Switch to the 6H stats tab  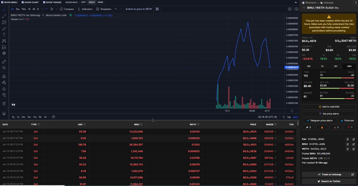pyautogui.click(x=336, y=66)
